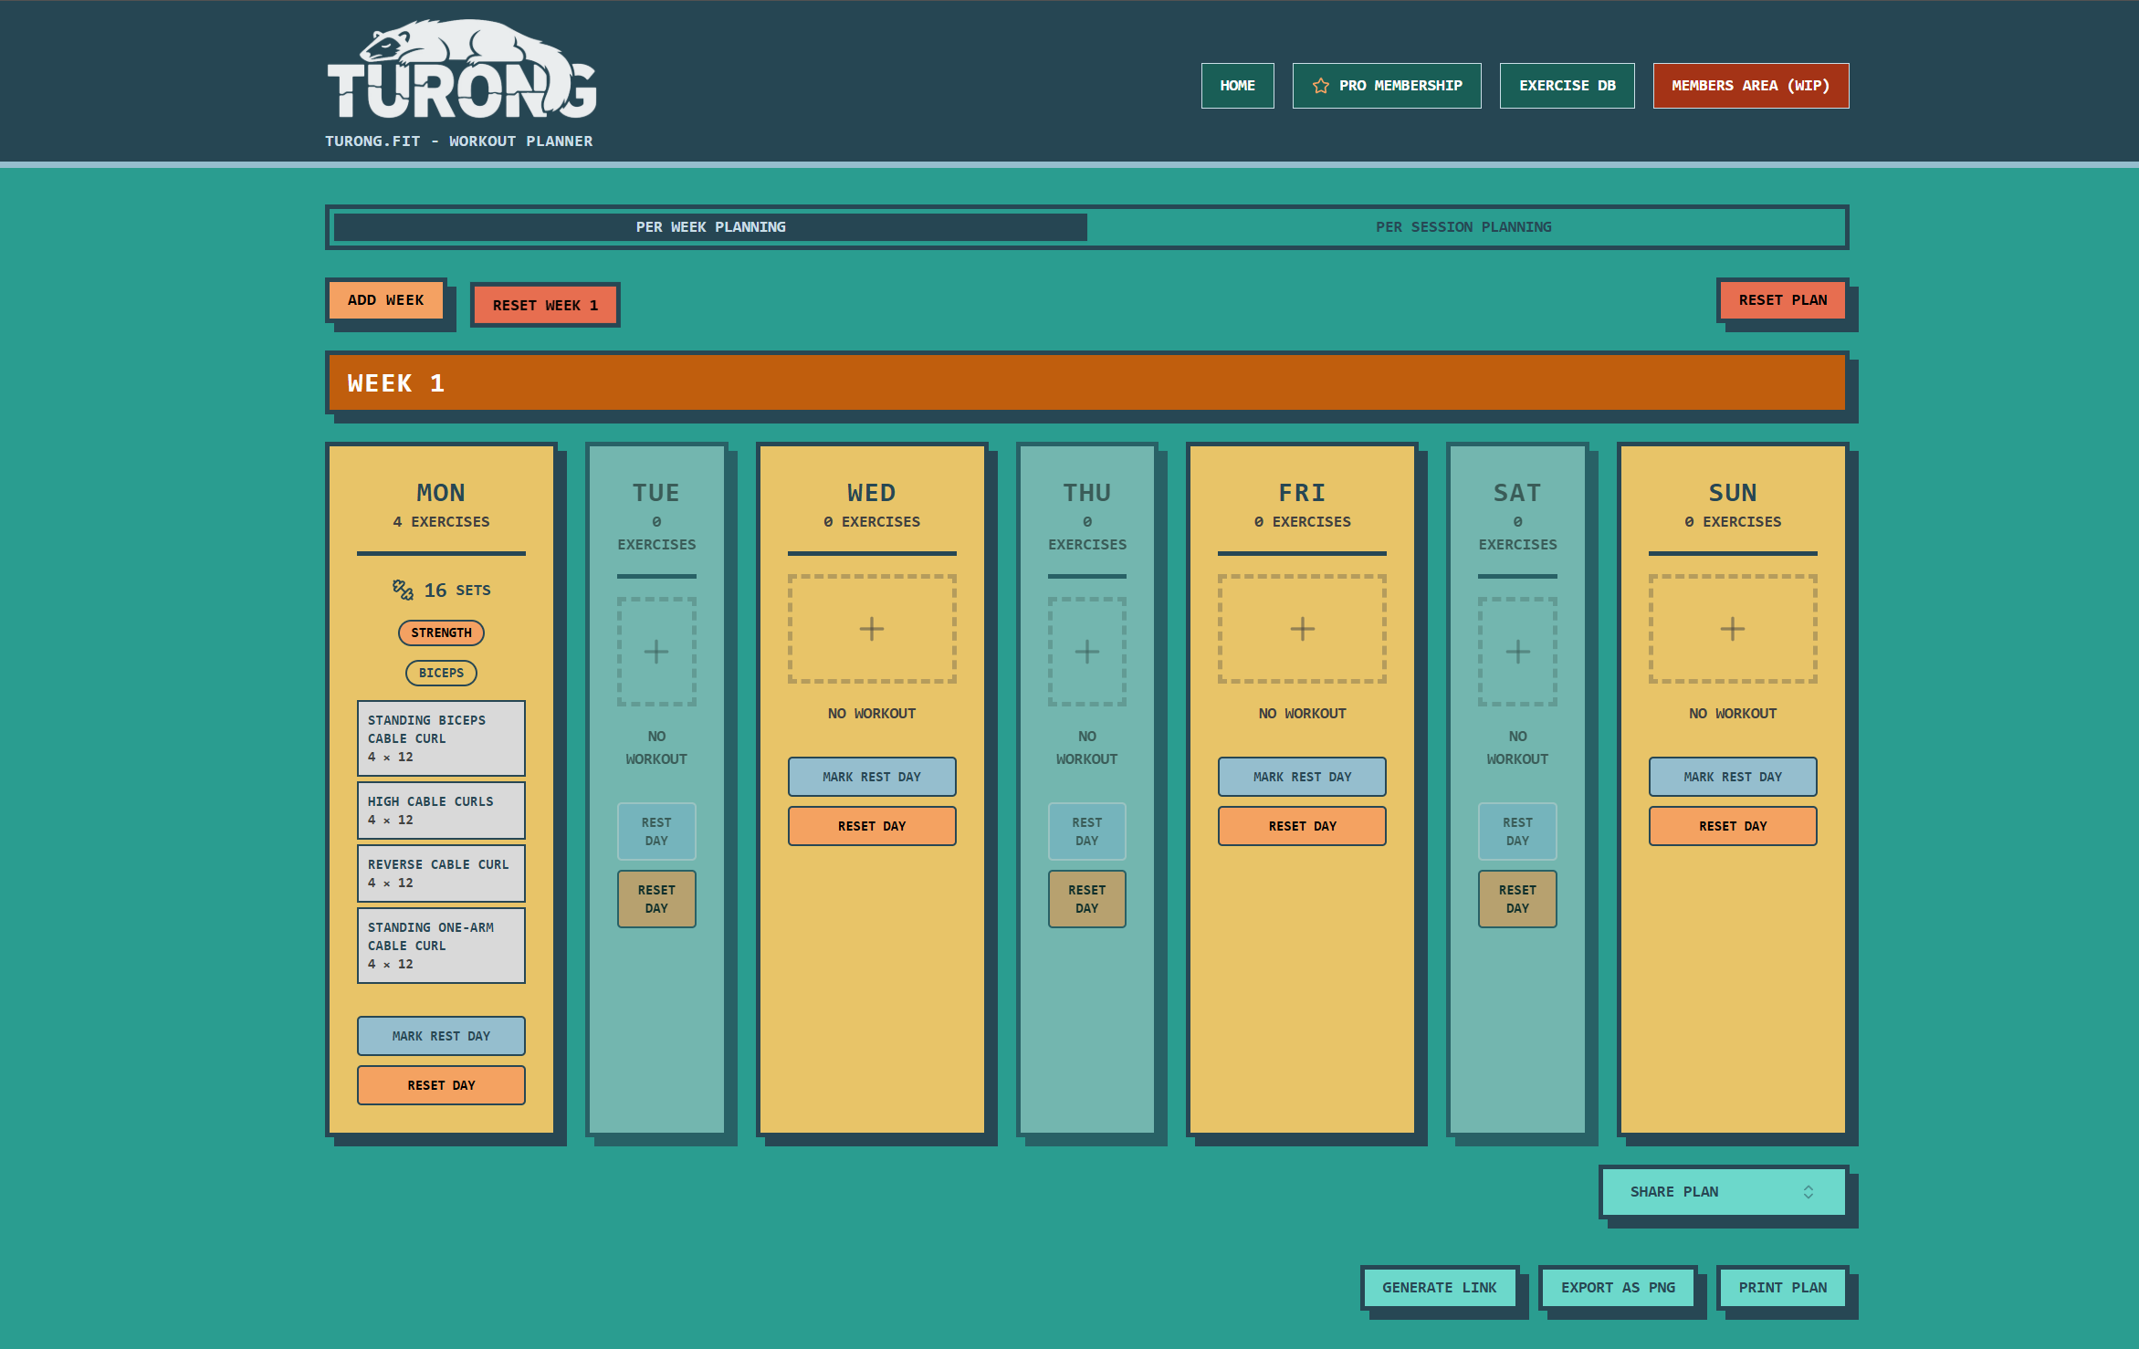
Task: Toggle Monday as a rest day
Action: [441, 1036]
